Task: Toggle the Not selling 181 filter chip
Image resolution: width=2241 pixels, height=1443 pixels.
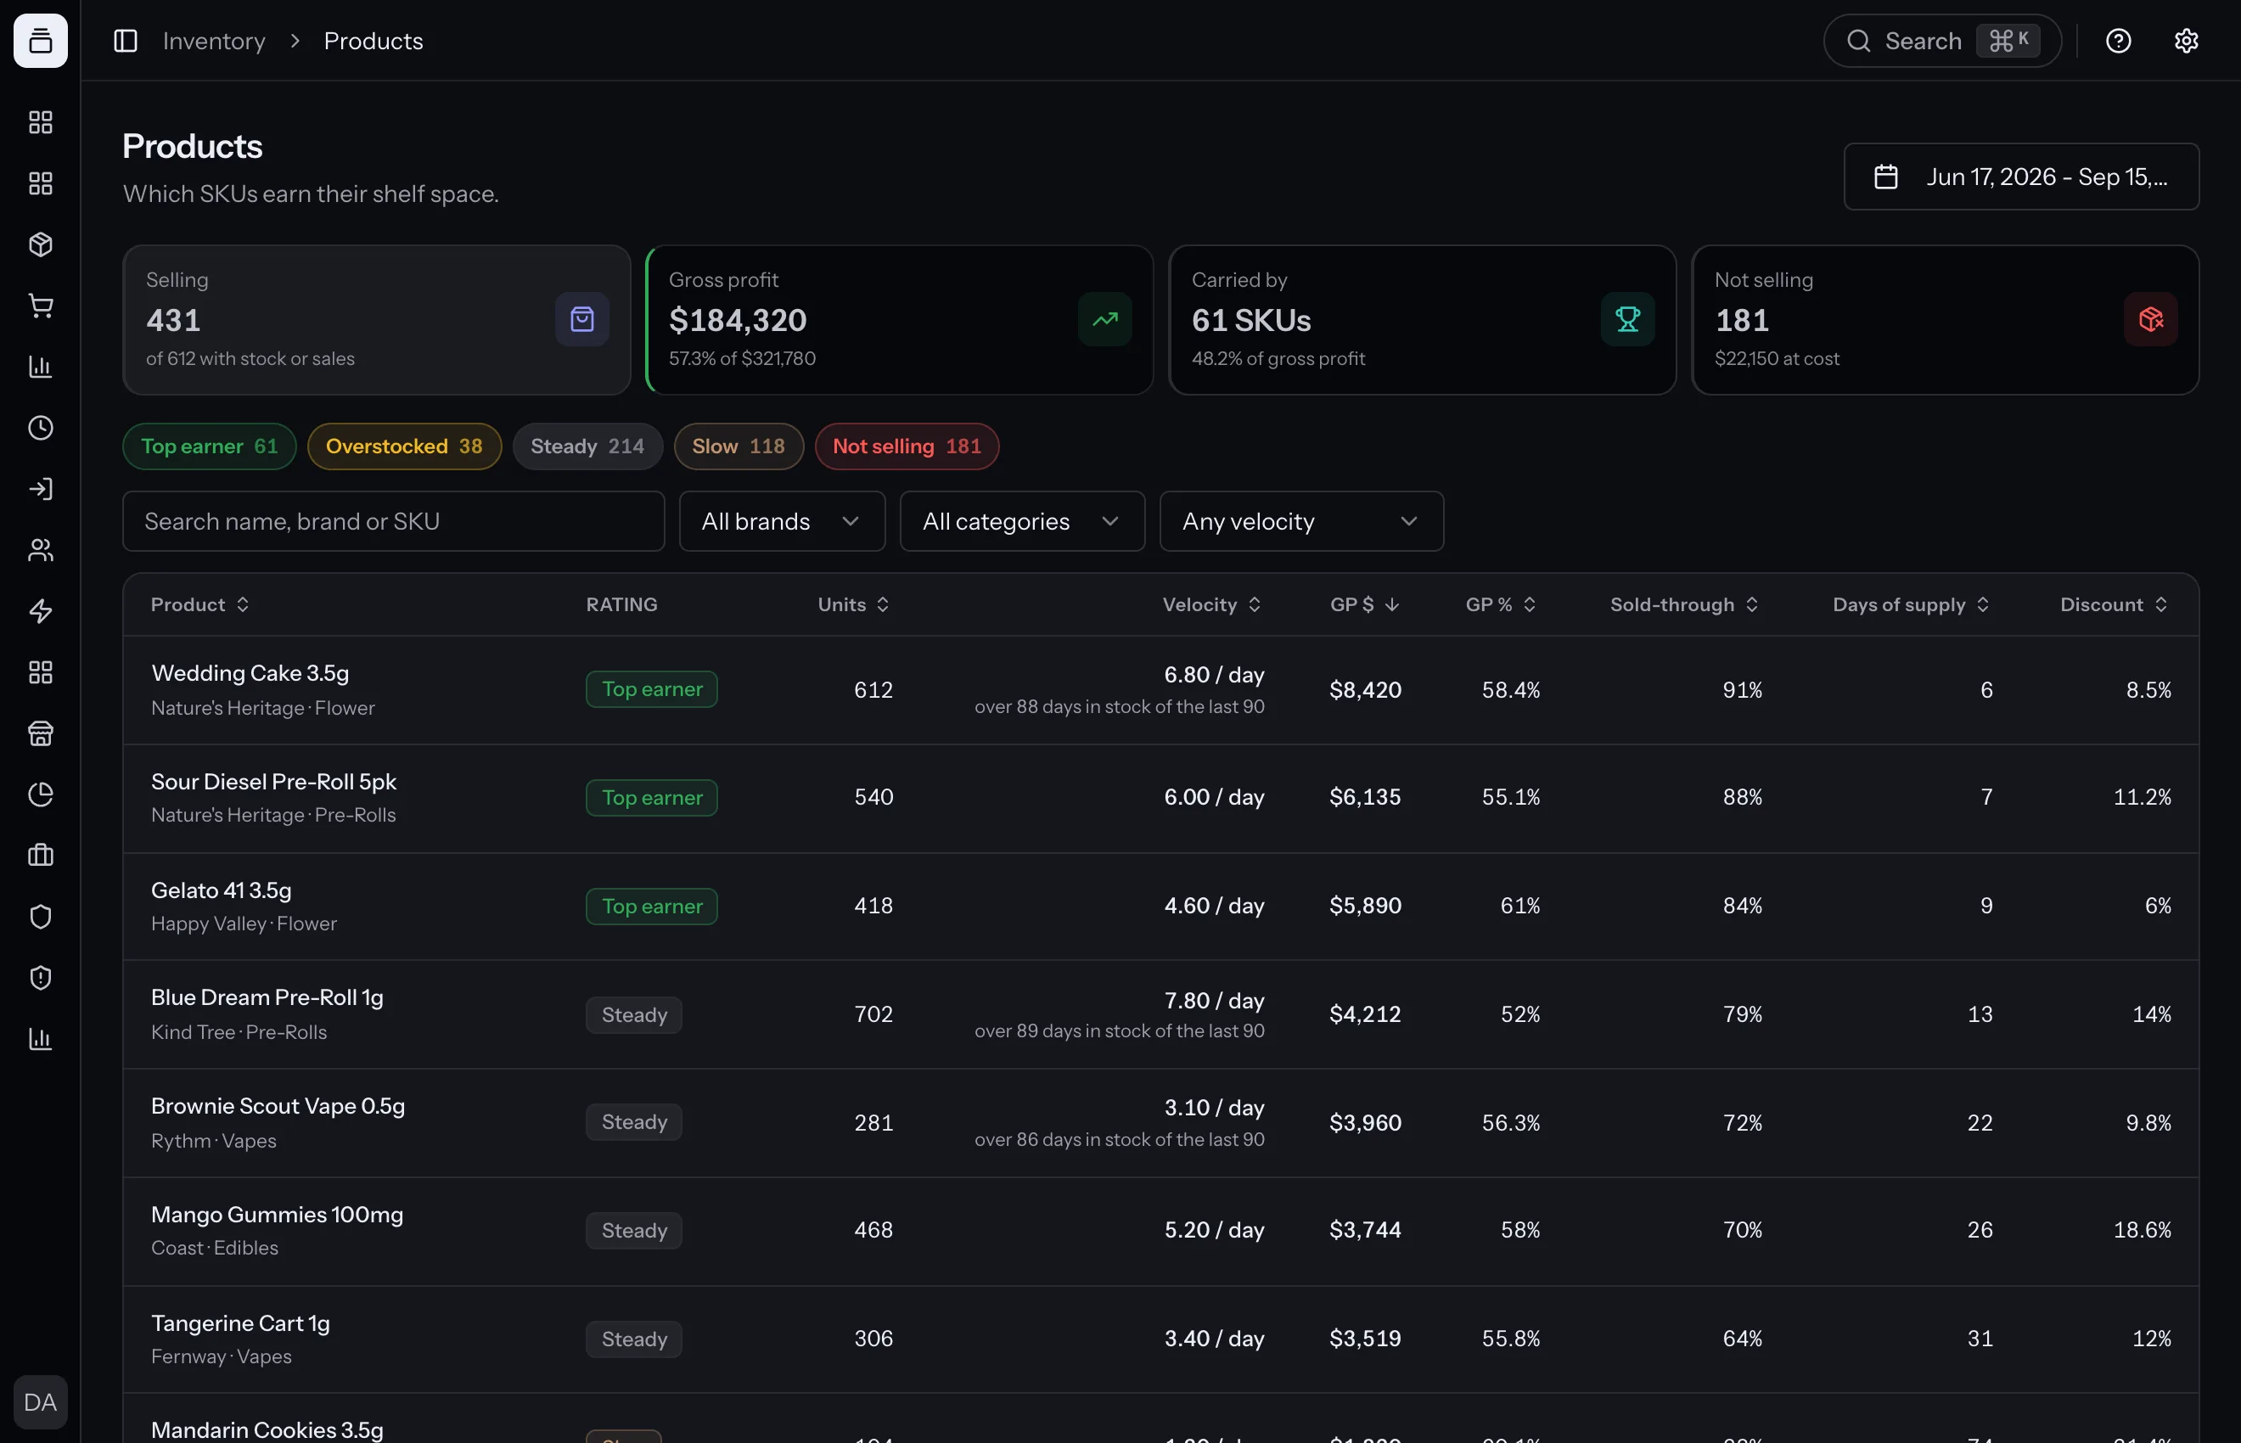Action: coord(907,446)
